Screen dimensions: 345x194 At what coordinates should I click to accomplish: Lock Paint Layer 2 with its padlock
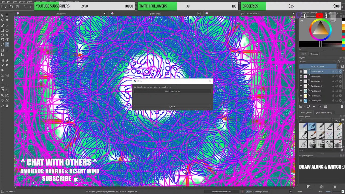[x=333, y=76]
